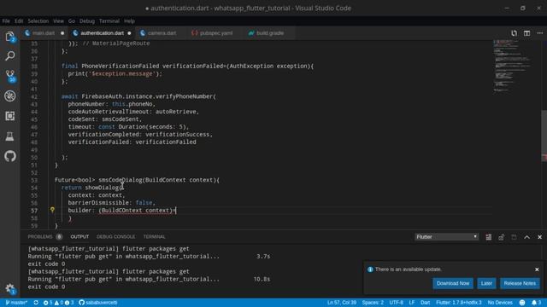Open the Source Control view
547x307 pixels.
point(9,76)
